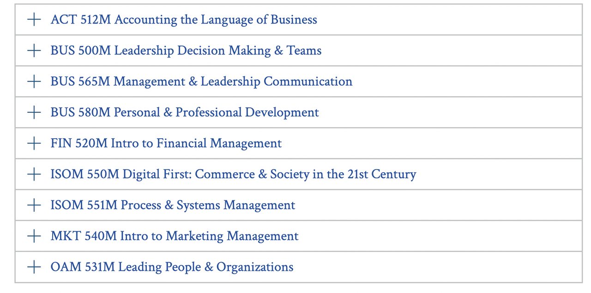Click plus icon for BUS 580M course
591x293 pixels.
point(34,112)
